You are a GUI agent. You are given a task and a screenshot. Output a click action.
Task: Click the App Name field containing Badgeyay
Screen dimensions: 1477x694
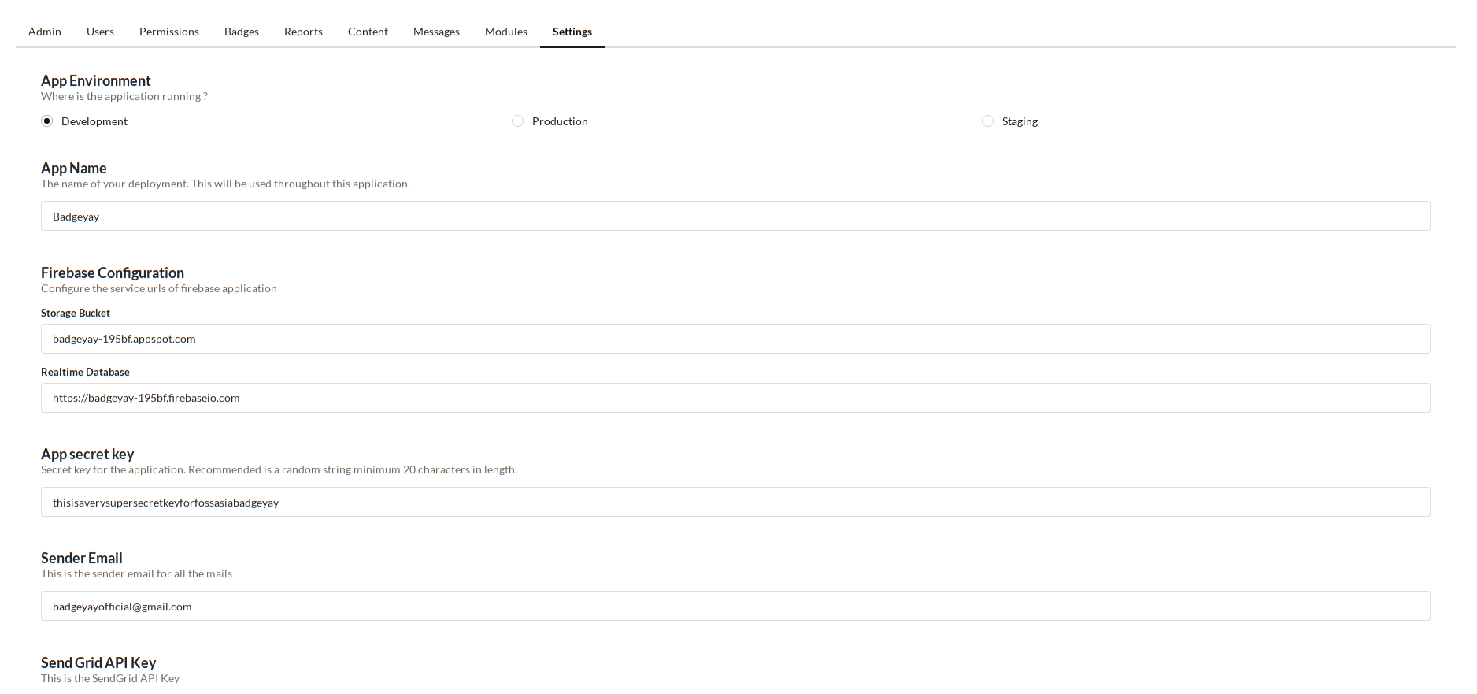click(735, 216)
